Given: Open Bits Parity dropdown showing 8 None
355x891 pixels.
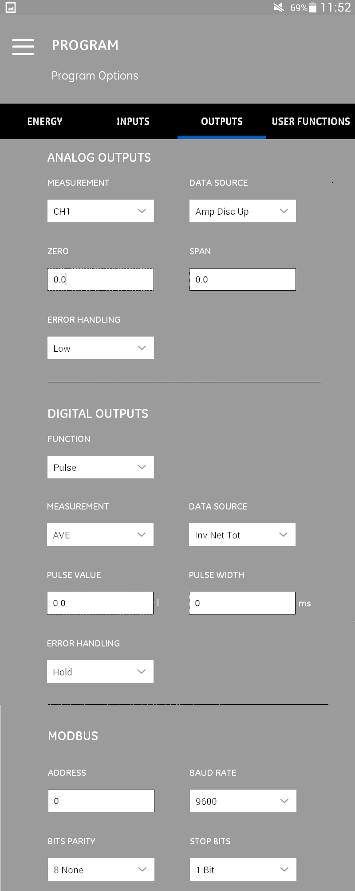Looking at the screenshot, I should click(x=101, y=870).
